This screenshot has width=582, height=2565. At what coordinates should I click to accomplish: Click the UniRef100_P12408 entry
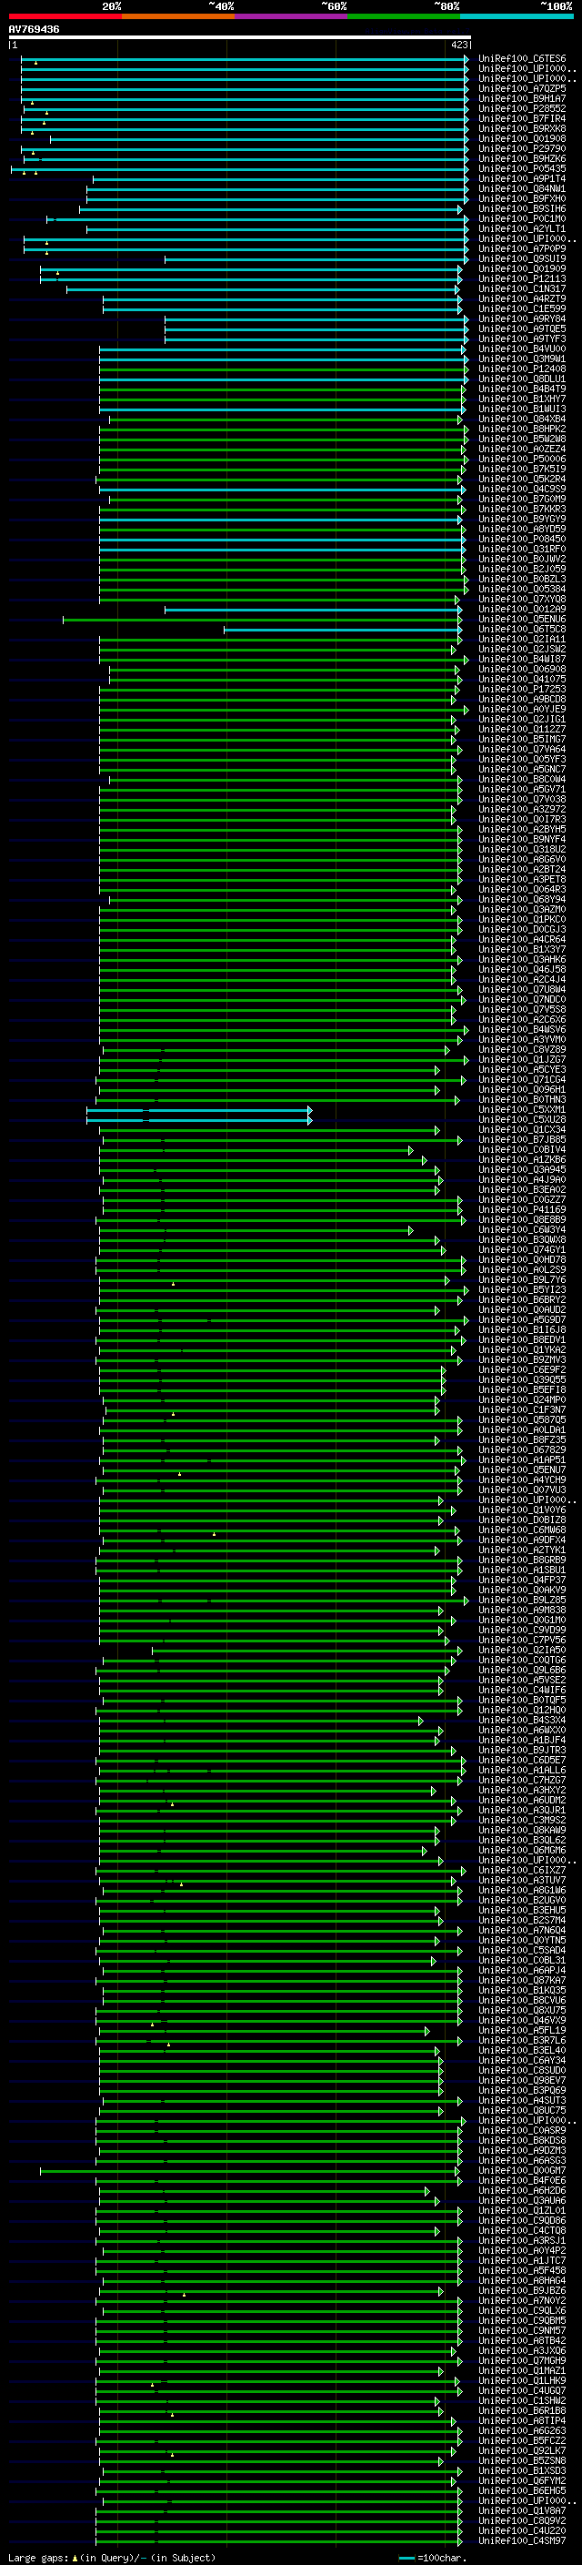522,369
